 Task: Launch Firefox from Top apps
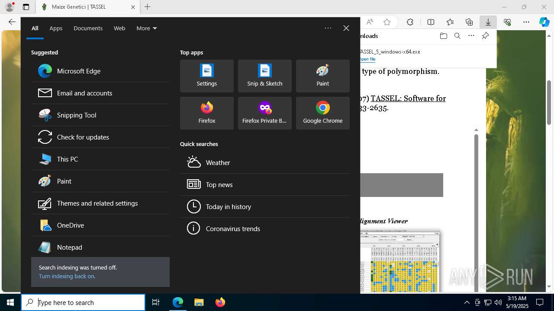click(x=207, y=113)
